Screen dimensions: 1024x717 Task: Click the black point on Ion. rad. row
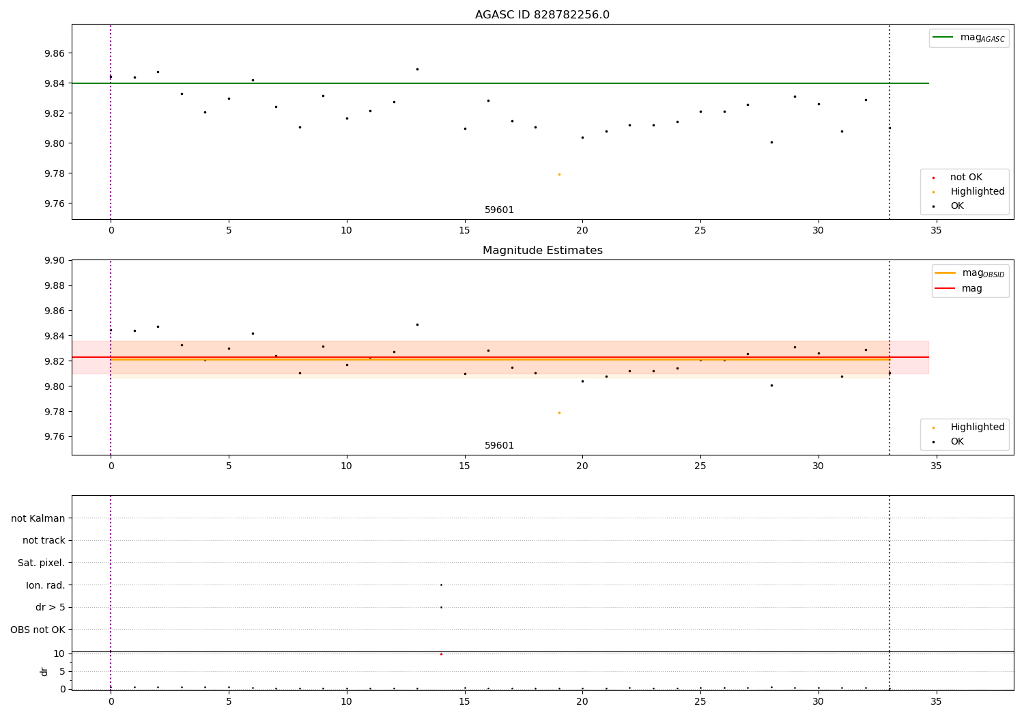[x=441, y=585]
